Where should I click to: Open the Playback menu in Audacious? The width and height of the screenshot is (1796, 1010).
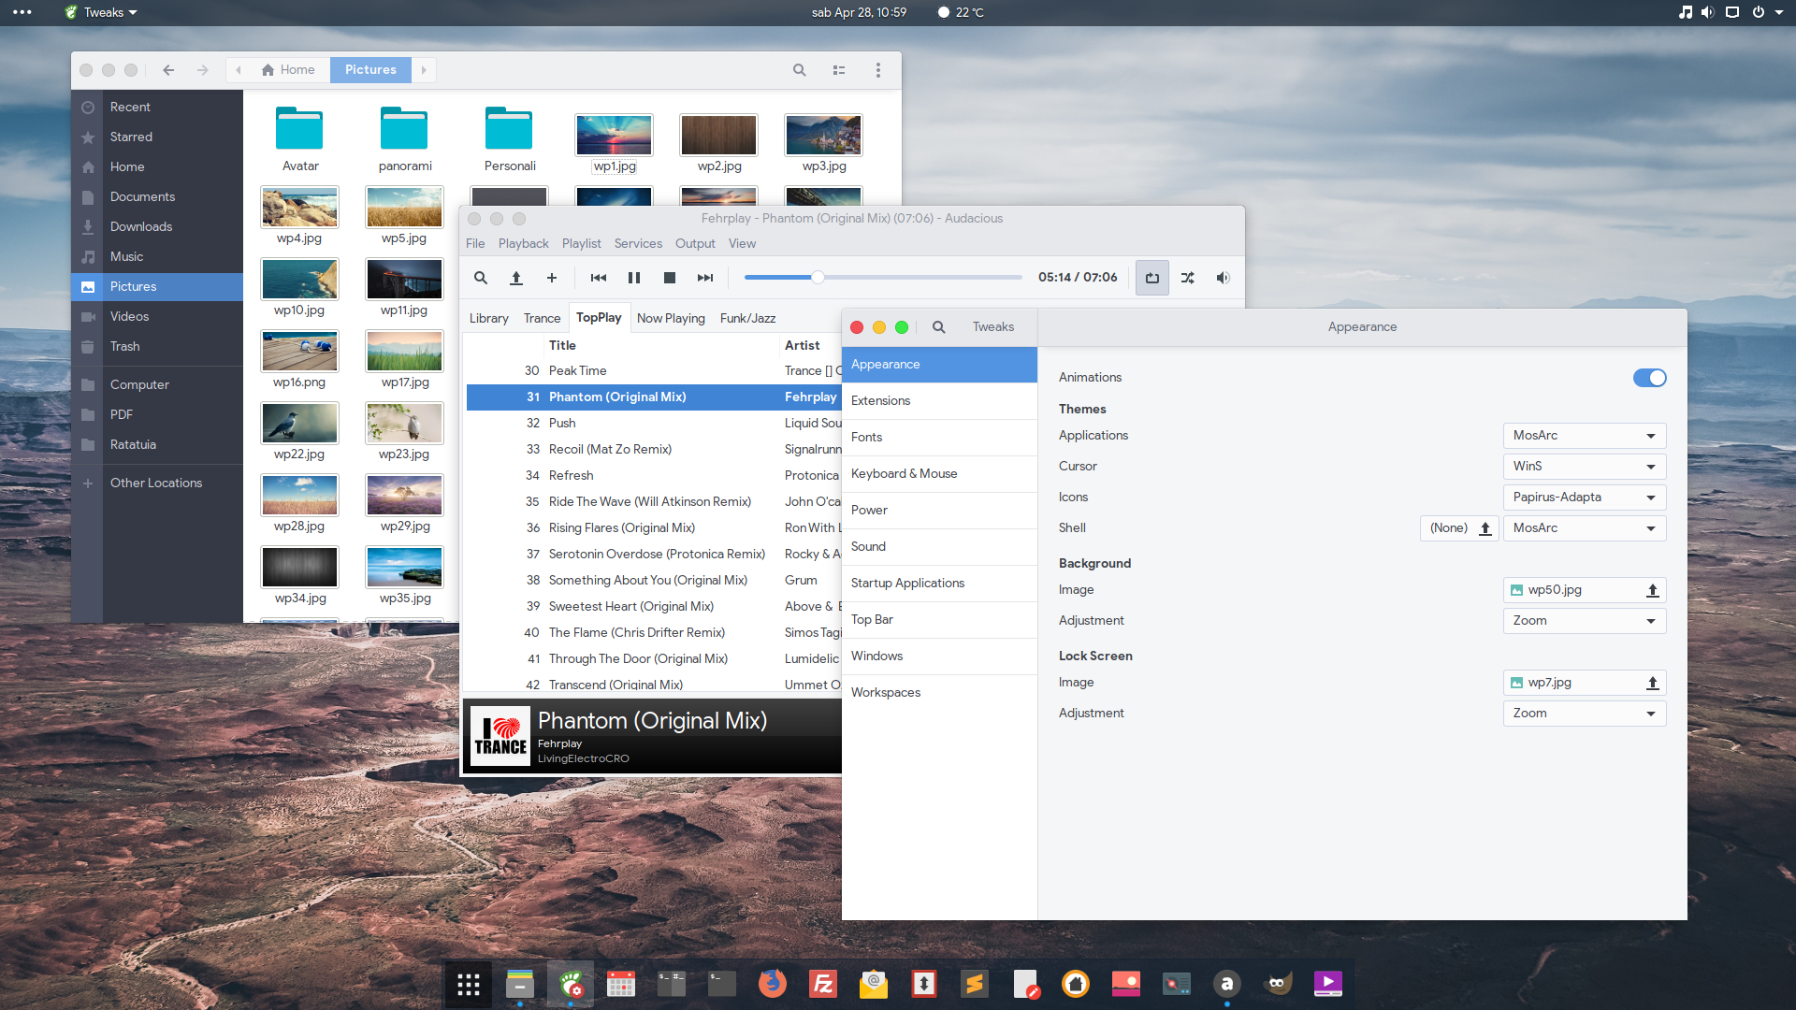click(523, 243)
